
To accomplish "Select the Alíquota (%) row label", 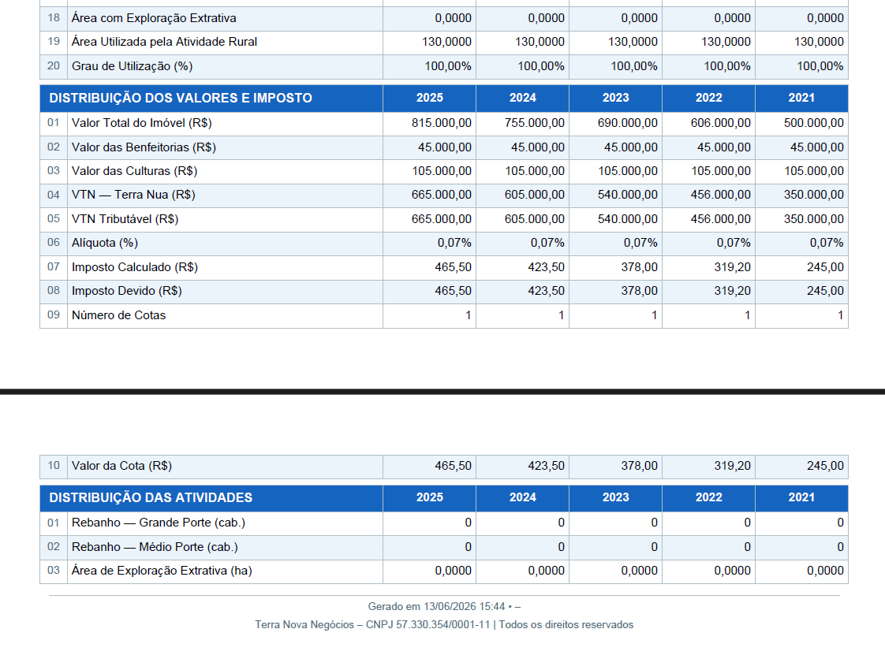I will (105, 243).
